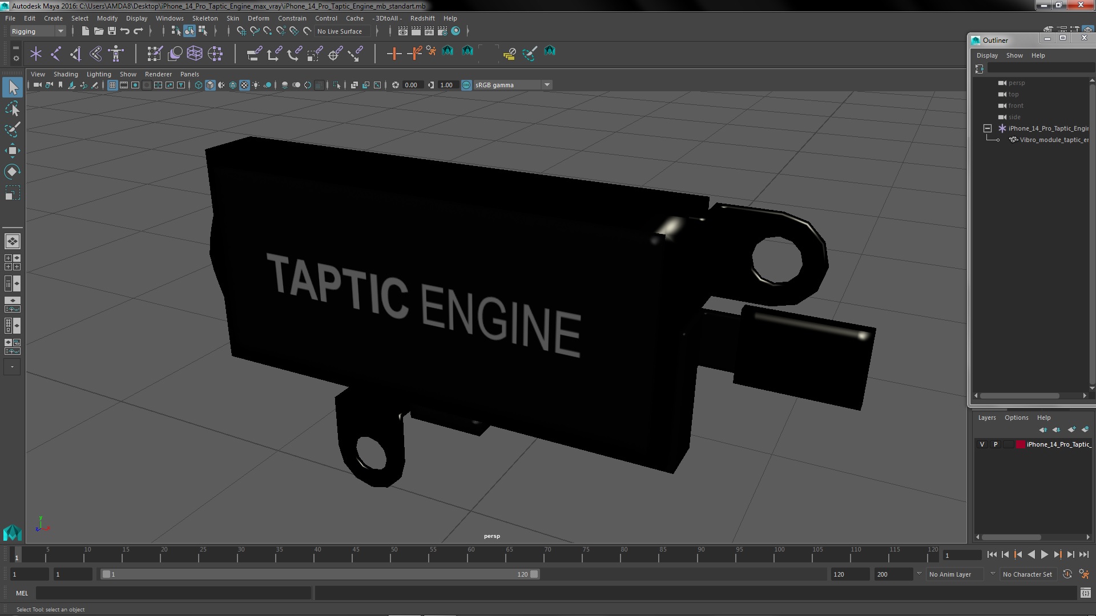Open Layers menu in layer editor

pos(986,418)
